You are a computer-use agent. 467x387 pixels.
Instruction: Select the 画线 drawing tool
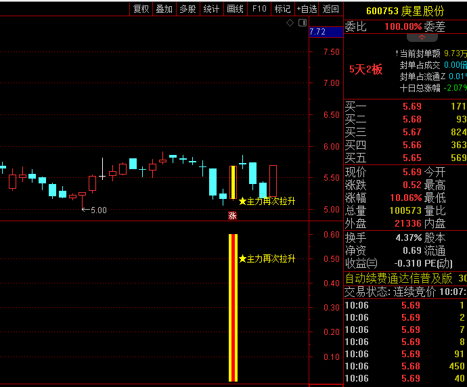pos(236,9)
